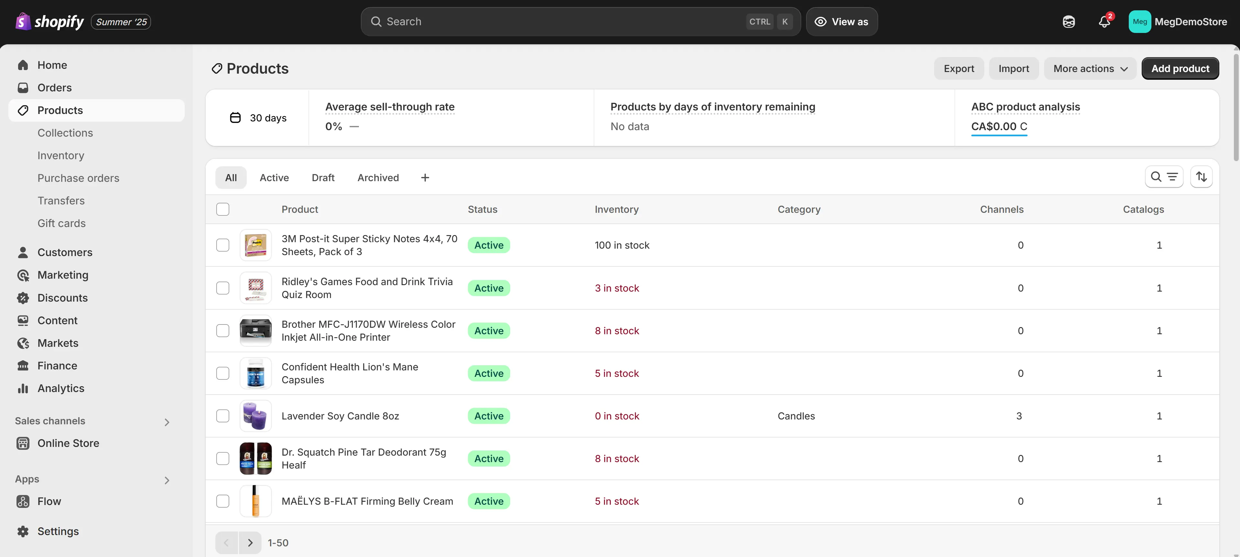Click the Orders inbox icon

23,88
